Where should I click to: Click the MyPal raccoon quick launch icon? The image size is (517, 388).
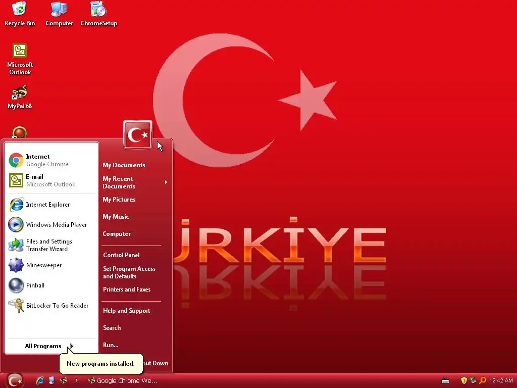(63, 380)
